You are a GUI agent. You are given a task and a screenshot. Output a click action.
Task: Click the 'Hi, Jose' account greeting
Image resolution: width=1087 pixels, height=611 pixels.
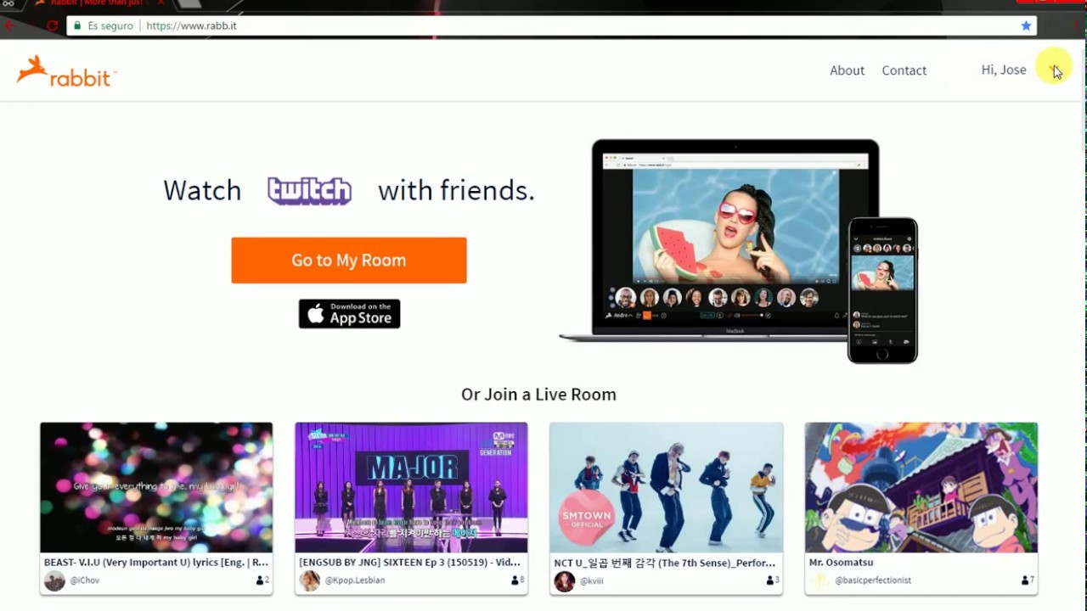pyautogui.click(x=1003, y=70)
